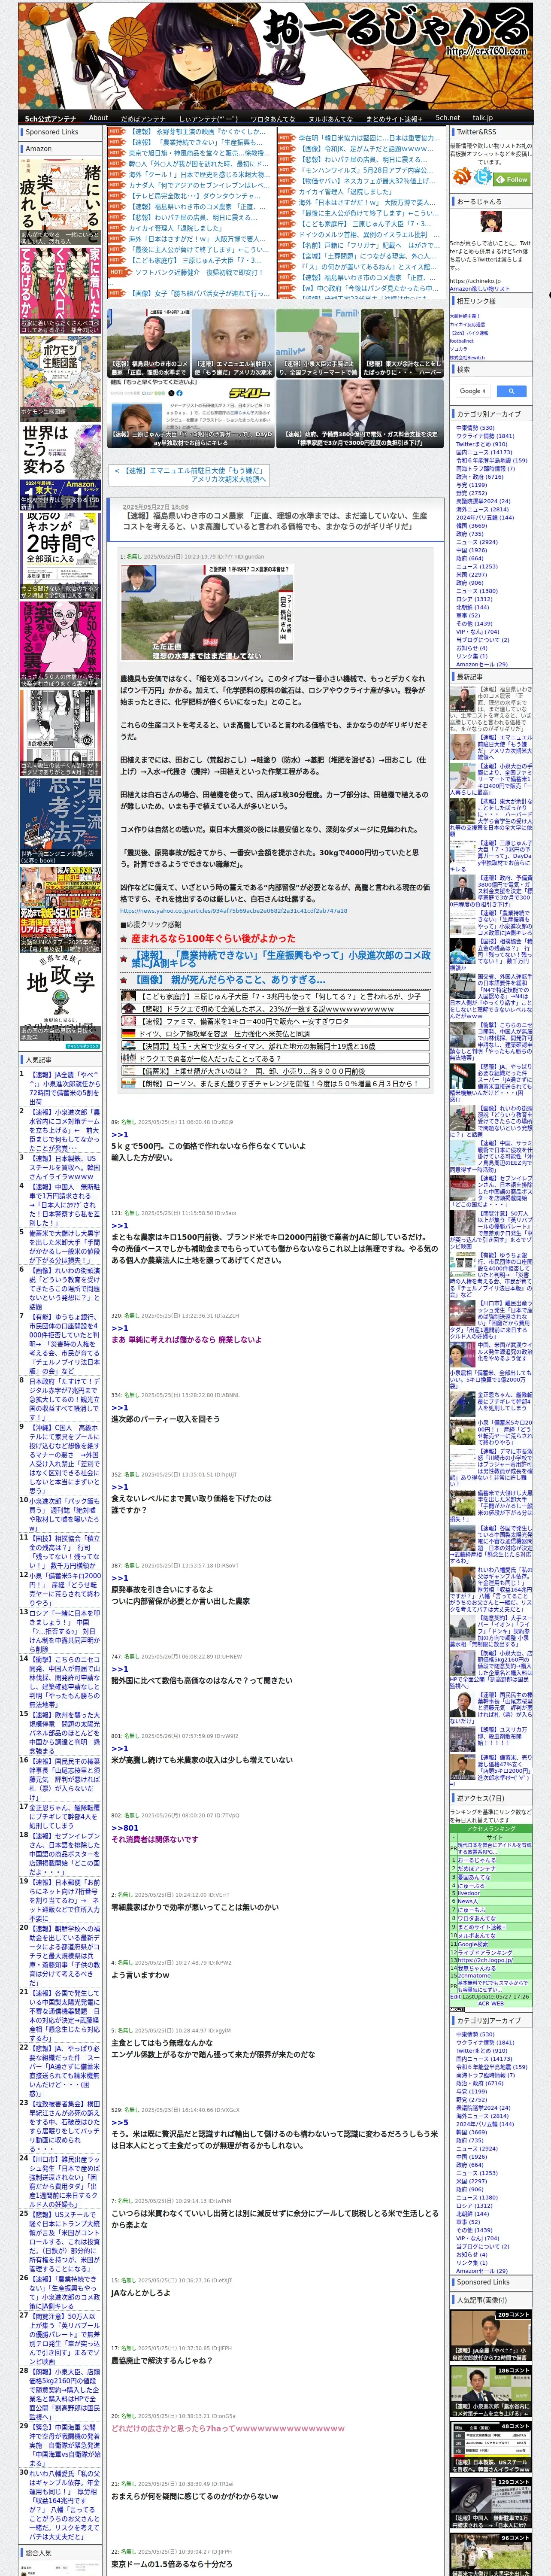
Task: Click the article title 福島県いわき市のコメ農家
Action: pos(275,522)
